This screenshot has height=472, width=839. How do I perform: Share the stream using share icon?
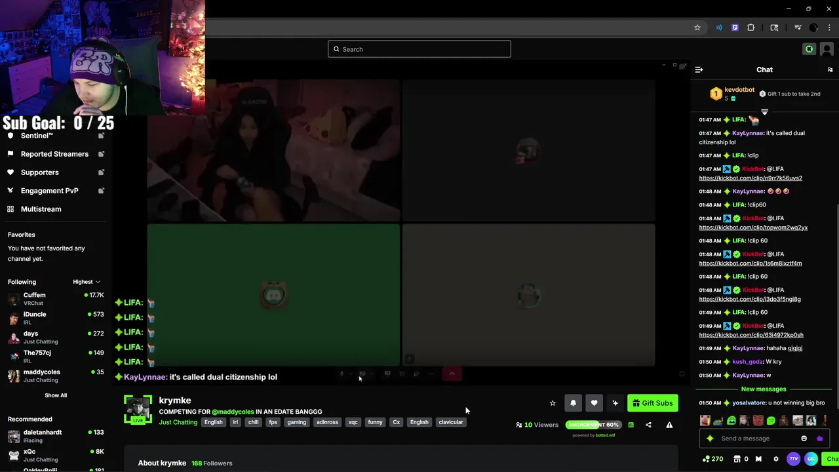pyautogui.click(x=648, y=425)
